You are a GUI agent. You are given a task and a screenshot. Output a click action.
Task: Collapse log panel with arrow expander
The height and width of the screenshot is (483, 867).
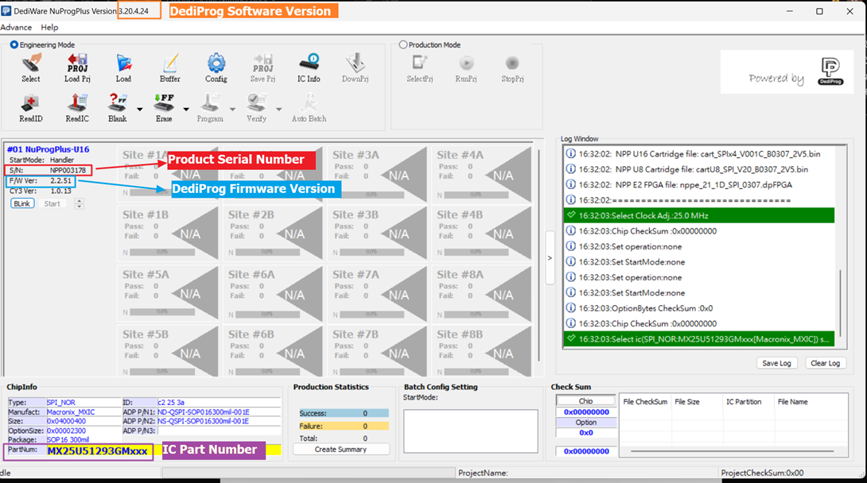point(550,257)
